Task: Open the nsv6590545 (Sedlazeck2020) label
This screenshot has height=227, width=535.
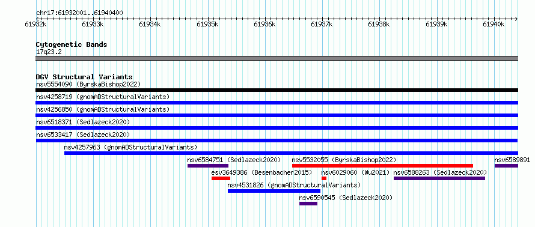Action: (346, 198)
